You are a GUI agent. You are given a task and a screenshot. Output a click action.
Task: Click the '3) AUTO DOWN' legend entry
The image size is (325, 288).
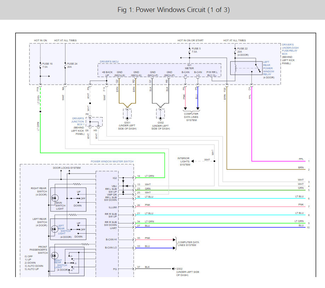[x=34, y=266]
